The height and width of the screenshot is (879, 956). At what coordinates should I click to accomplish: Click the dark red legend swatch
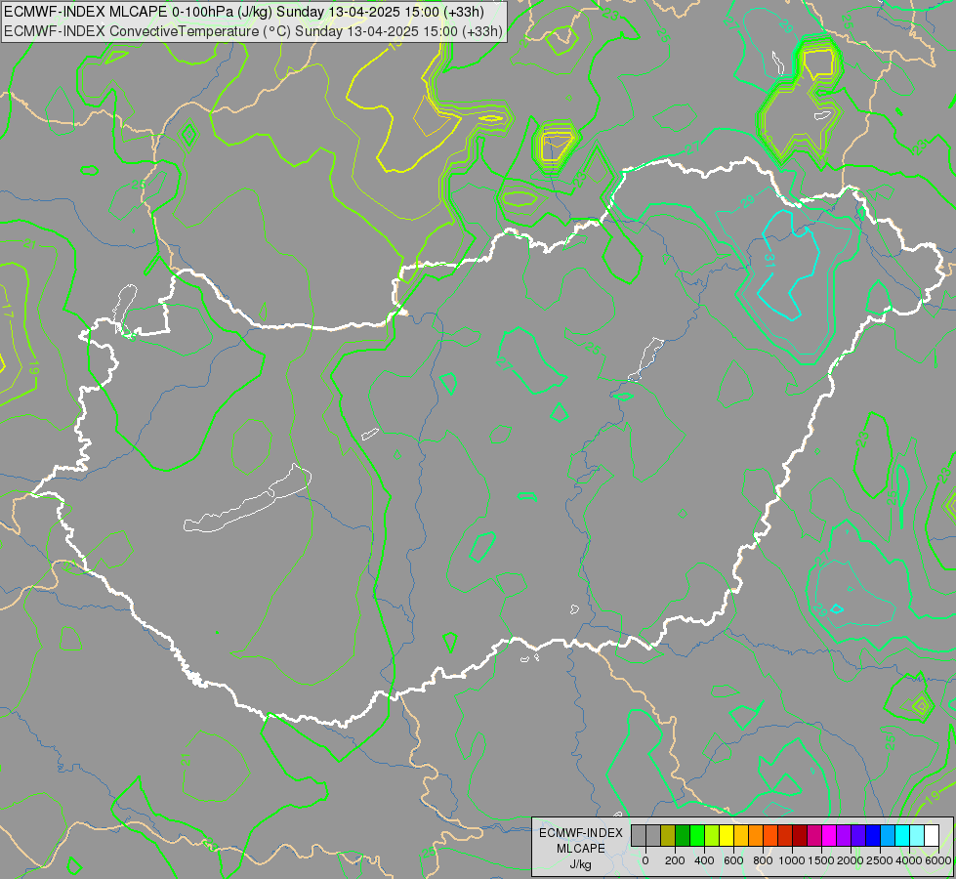point(800,836)
